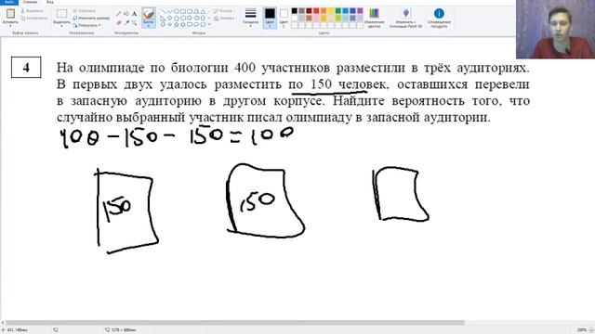Switch to the Home ribbon tab

click(31, 2)
